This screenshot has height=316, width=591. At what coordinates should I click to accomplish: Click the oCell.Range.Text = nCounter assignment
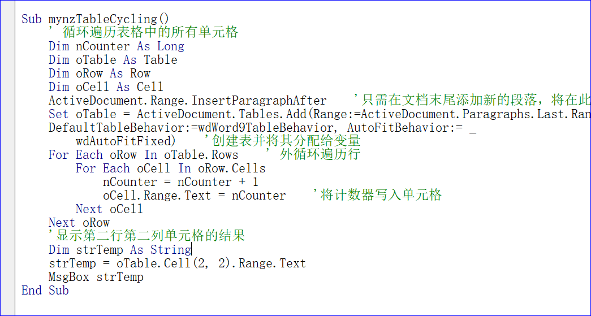click(194, 196)
